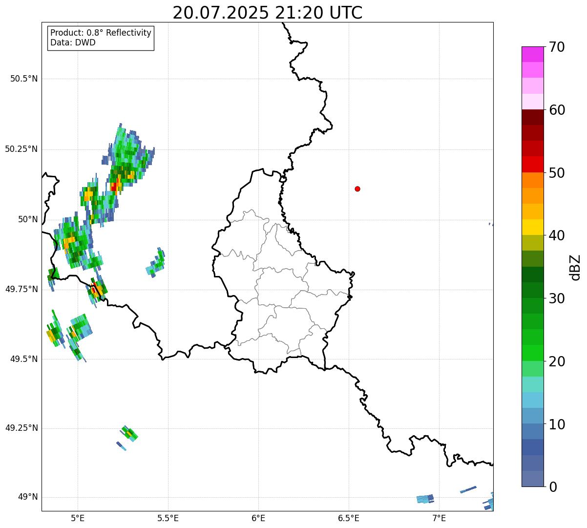Click the 'Product: 0.8° Reflectivity' label

pyautogui.click(x=101, y=33)
